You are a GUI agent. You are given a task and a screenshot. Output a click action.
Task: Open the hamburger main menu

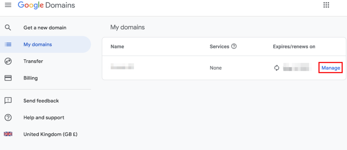[x=8, y=5]
